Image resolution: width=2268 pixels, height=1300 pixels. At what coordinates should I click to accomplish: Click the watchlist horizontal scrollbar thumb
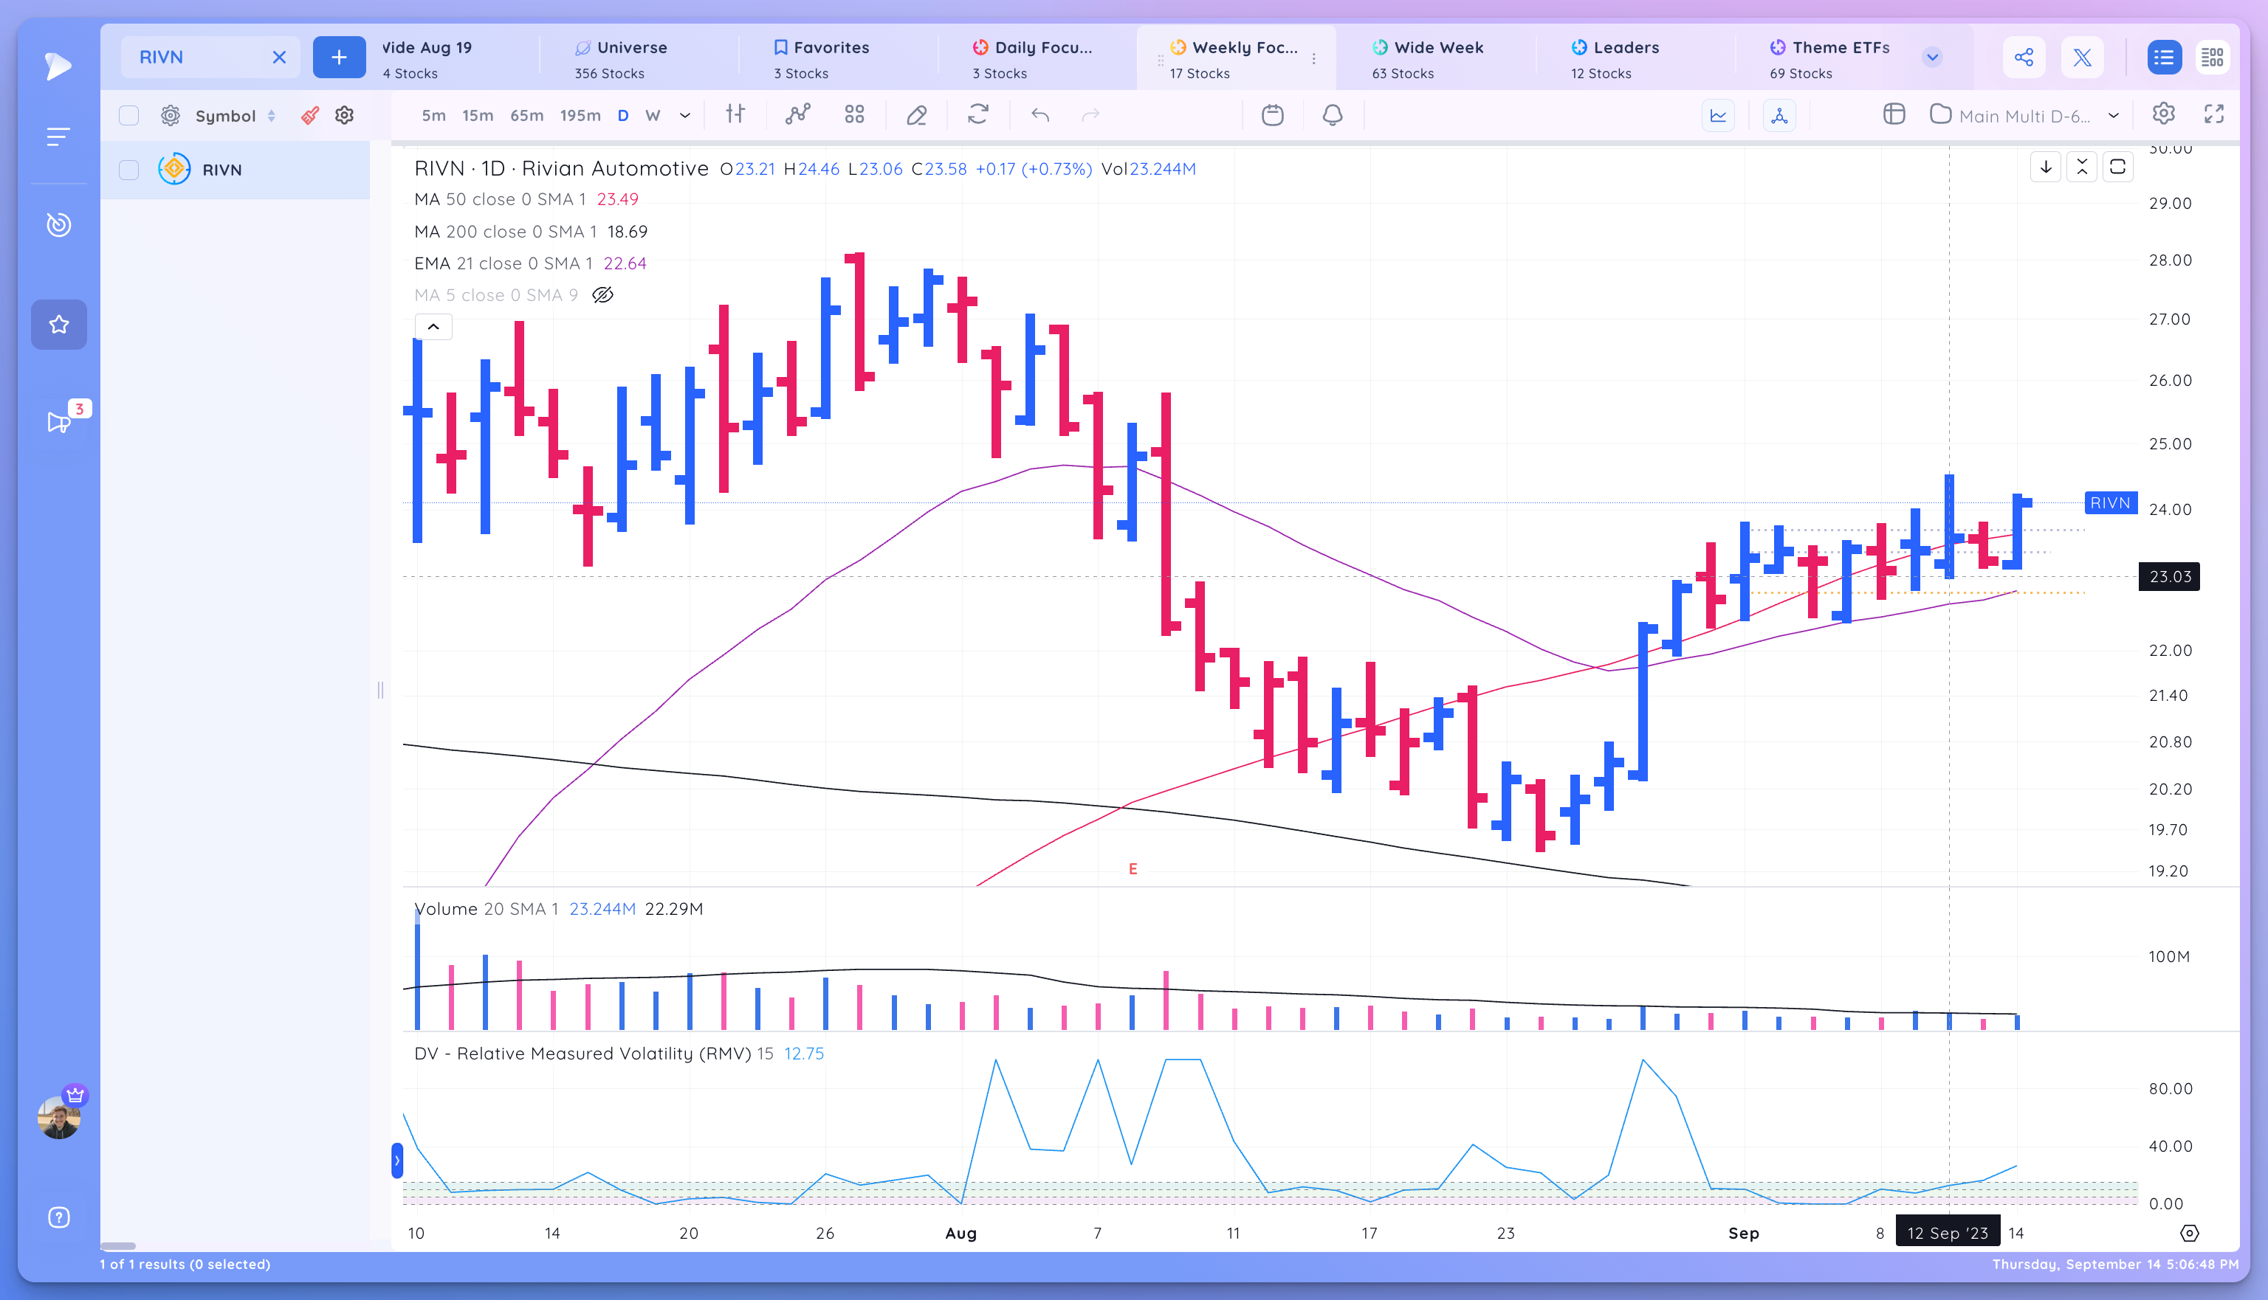[118, 1245]
